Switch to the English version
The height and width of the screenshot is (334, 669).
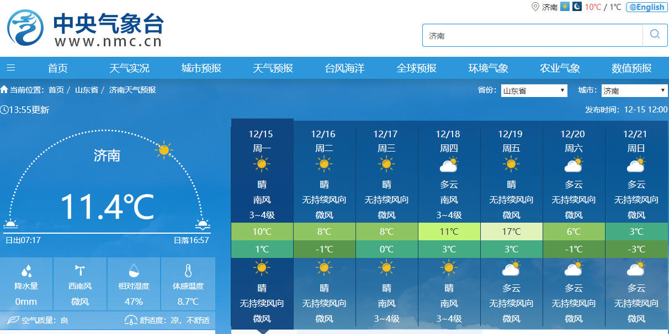647,7
